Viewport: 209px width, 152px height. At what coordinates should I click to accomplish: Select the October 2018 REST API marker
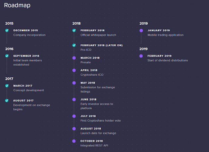74,141
